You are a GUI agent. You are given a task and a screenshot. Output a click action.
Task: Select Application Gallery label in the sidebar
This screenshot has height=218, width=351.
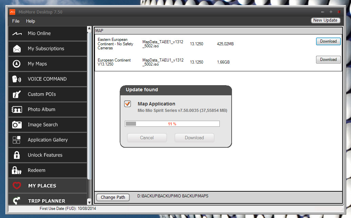(48, 140)
